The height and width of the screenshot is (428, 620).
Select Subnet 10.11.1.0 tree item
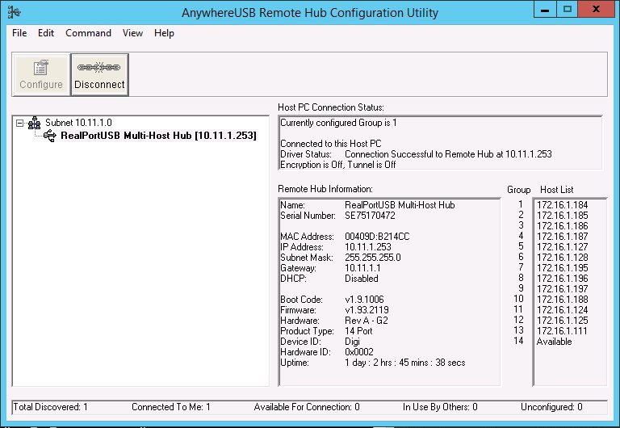point(78,123)
